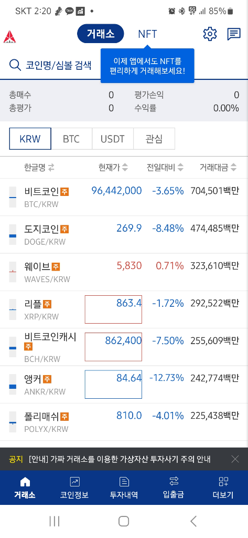Open the 비트코인 BTC/KRW row
The width and height of the screenshot is (248, 538).
click(124, 198)
